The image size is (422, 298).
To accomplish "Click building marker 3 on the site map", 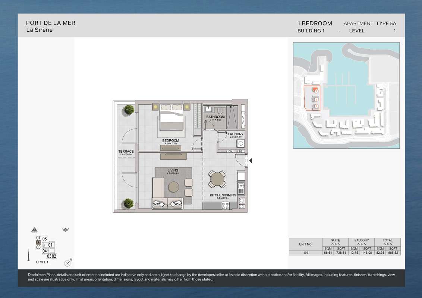I will [x=316, y=107].
